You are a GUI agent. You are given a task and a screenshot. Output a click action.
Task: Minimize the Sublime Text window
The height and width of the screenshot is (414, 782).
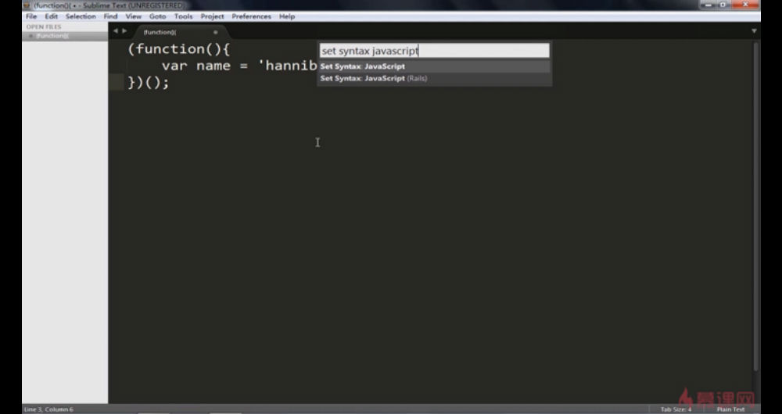(708, 5)
